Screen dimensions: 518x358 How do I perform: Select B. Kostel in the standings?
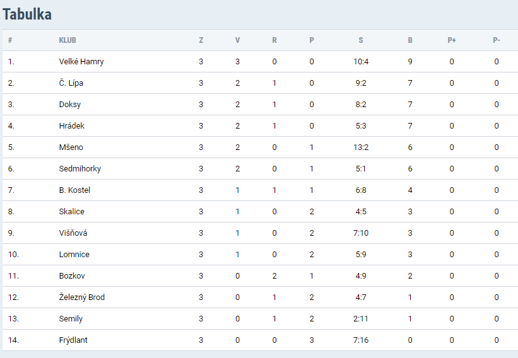74,190
